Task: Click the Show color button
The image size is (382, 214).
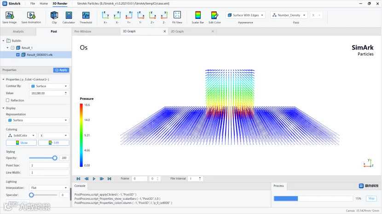Action: 22,143
